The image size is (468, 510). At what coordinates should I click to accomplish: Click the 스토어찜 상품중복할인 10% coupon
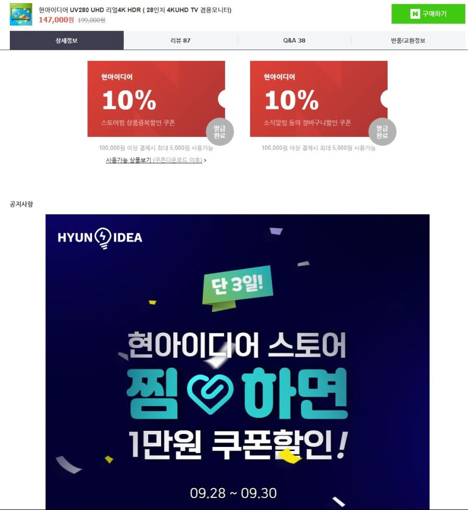[156, 98]
